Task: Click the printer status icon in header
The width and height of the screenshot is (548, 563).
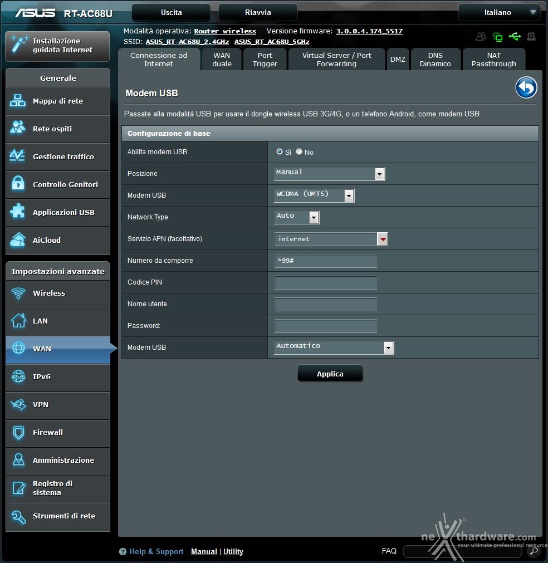Action: 531,36
